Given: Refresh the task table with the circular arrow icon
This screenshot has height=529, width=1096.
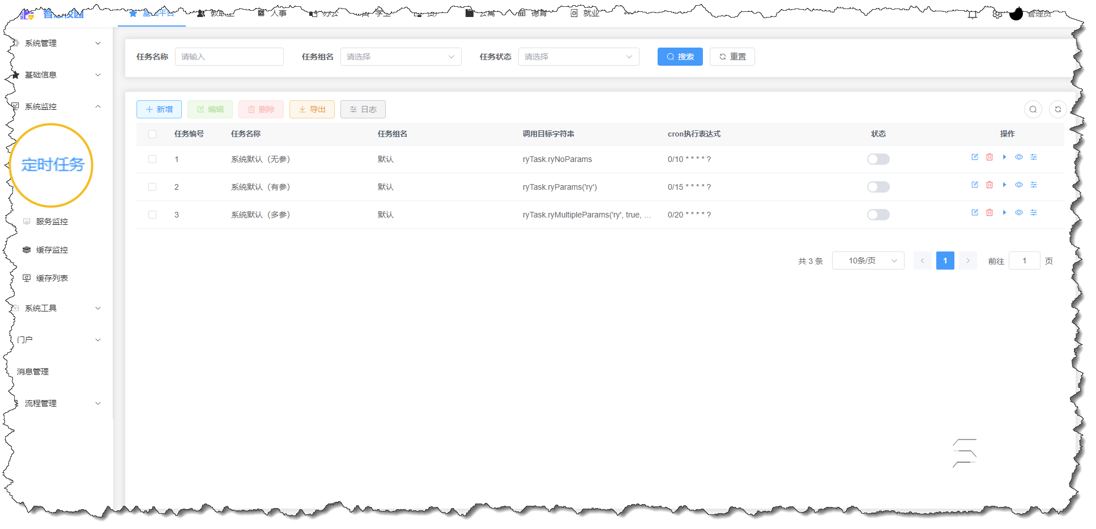Looking at the screenshot, I should (1057, 109).
